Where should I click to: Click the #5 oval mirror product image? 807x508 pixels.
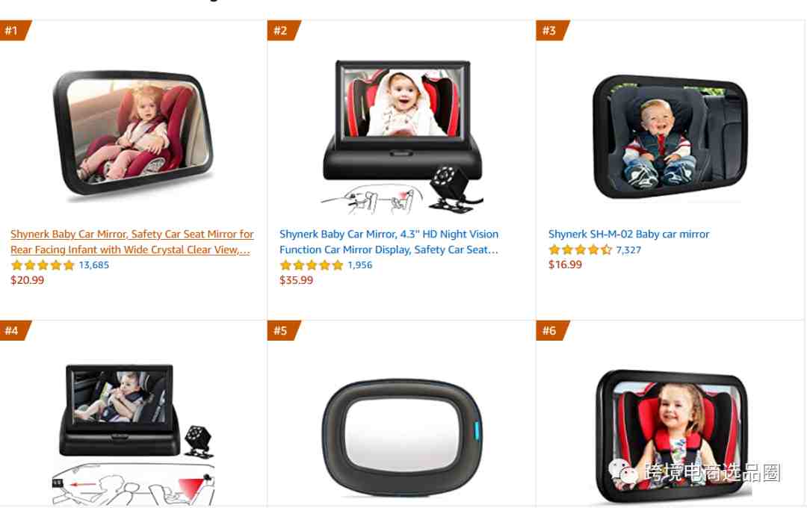403,438
